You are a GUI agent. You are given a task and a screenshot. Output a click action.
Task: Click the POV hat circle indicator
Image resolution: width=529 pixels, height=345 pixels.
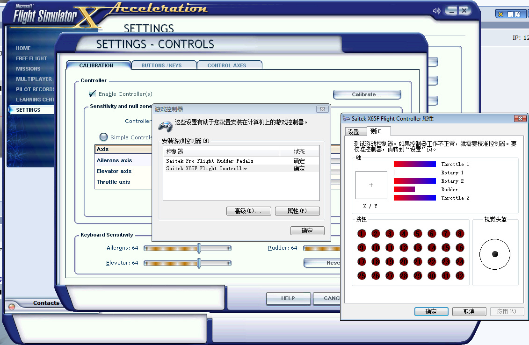point(495,254)
